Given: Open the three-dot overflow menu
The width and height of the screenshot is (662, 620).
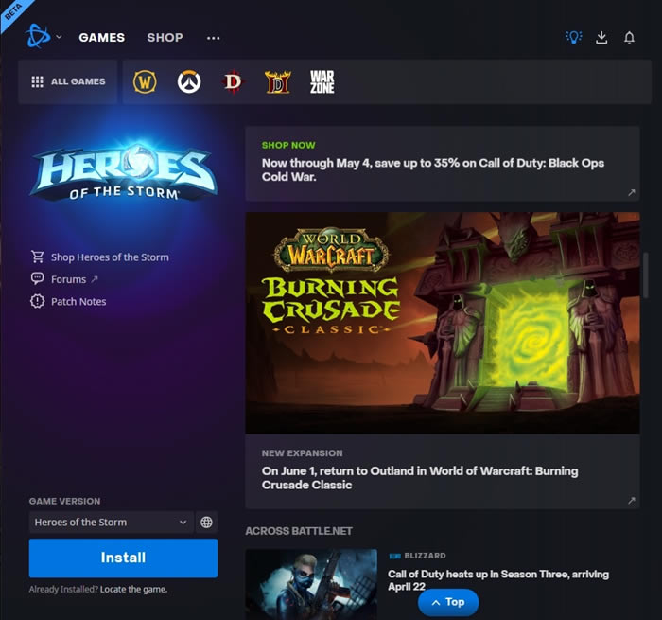Looking at the screenshot, I should click(213, 38).
